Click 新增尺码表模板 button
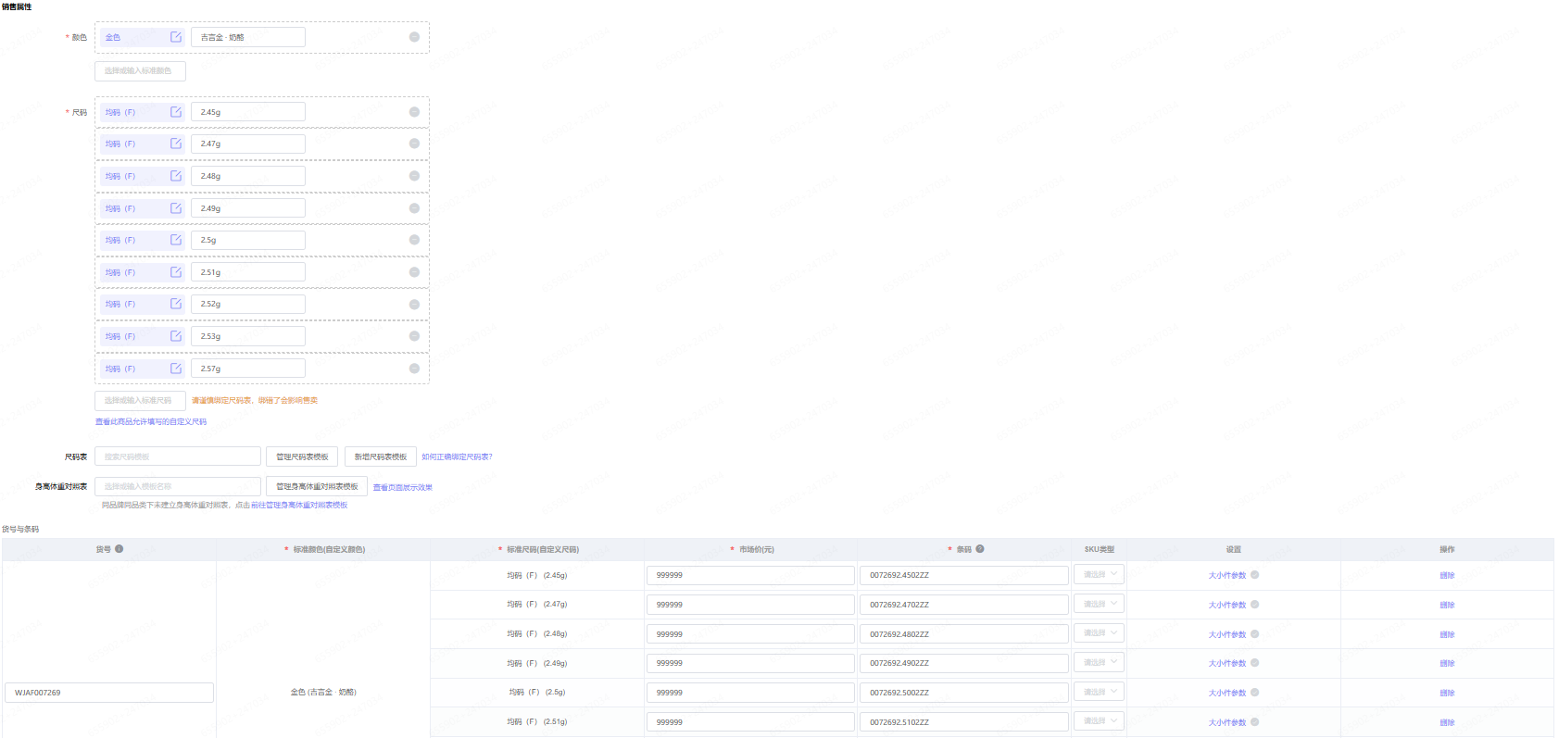This screenshot has height=738, width=1559. click(x=381, y=457)
